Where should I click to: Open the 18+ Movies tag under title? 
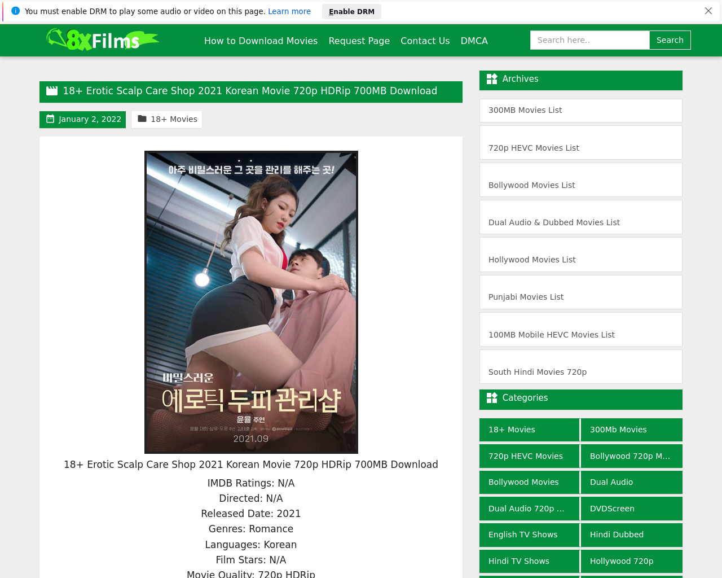tap(167, 119)
